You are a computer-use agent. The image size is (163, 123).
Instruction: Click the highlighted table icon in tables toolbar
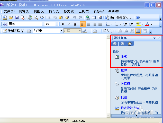[138, 31]
